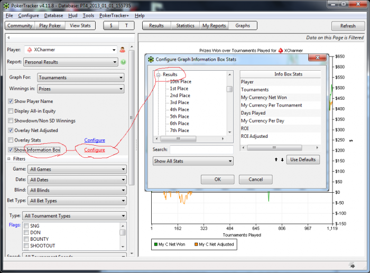The image size is (370, 273).
Task: Enable Display All-in Equity checkbox
Action: pos(11,111)
